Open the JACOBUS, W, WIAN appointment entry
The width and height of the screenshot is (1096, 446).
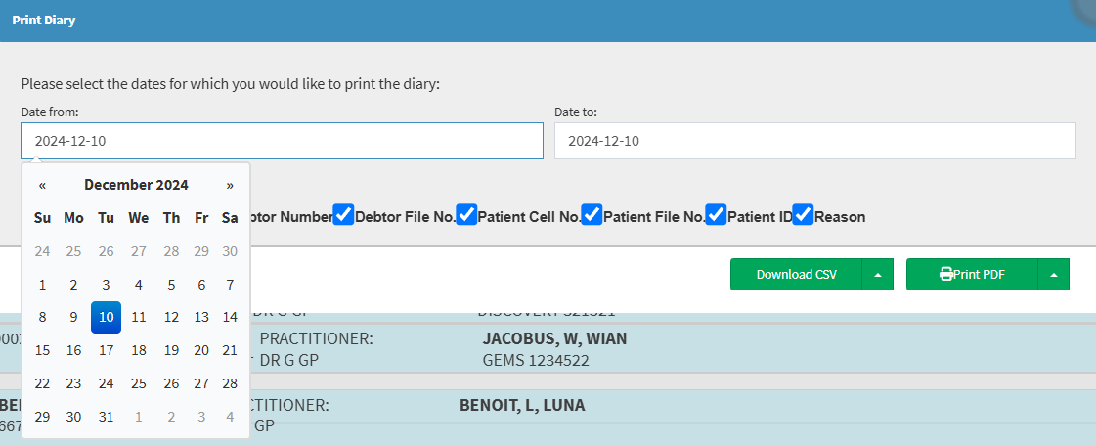coord(554,339)
